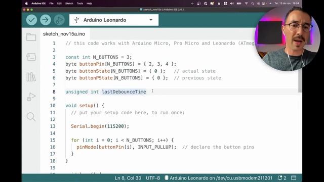The image size is (324, 182).
Task: Open the Search magnifier in sidebar
Action: 31,117
